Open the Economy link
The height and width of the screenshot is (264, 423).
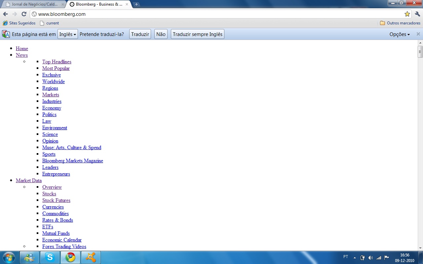(52, 108)
